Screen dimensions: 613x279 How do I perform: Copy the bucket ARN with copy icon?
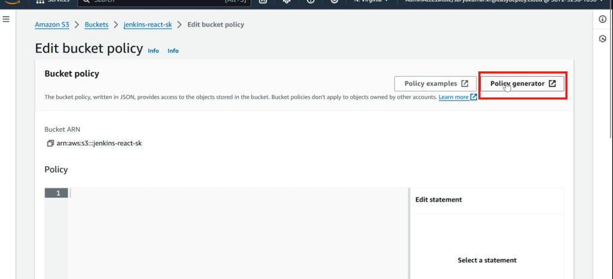tap(50, 143)
